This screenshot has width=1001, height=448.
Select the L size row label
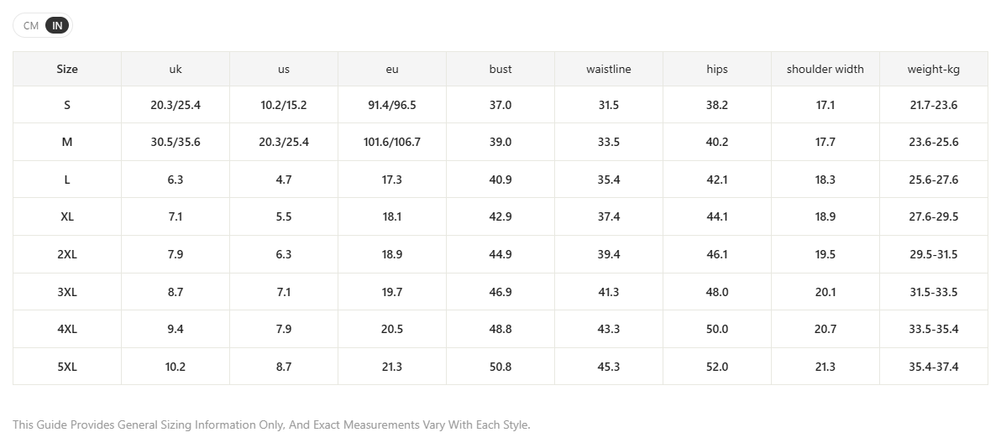point(67,180)
